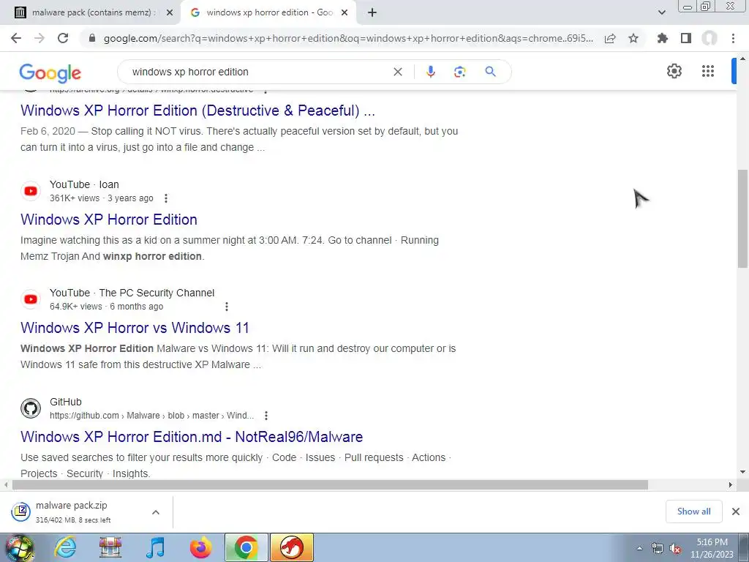749x562 pixels.
Task: Go back using the browser back arrow
Action: click(x=16, y=38)
